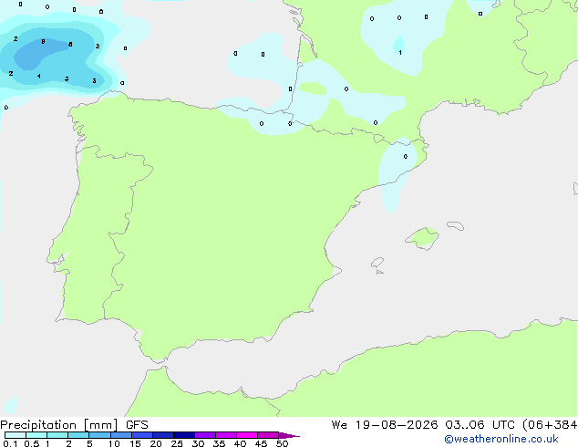Pick the legend swatch between 5 and 10
This screenshot has height=447, width=578.
99,435
